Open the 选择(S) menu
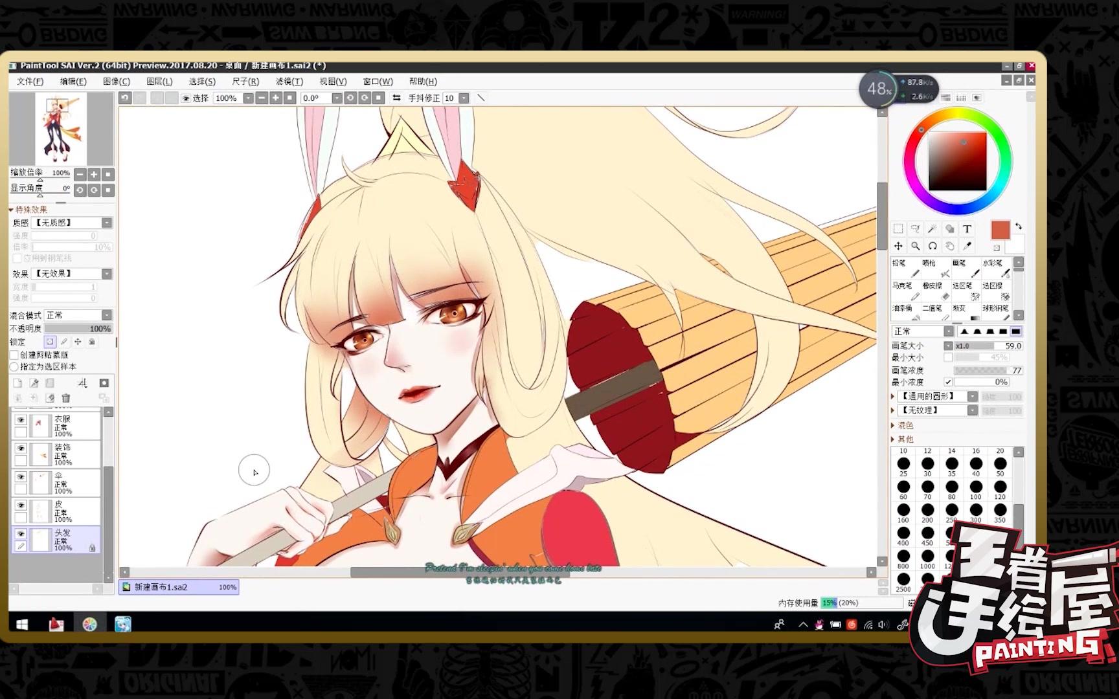The width and height of the screenshot is (1119, 699). pos(202,82)
